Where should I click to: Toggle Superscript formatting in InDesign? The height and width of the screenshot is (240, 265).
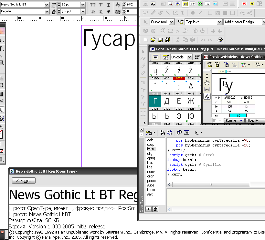pos(101,5)
